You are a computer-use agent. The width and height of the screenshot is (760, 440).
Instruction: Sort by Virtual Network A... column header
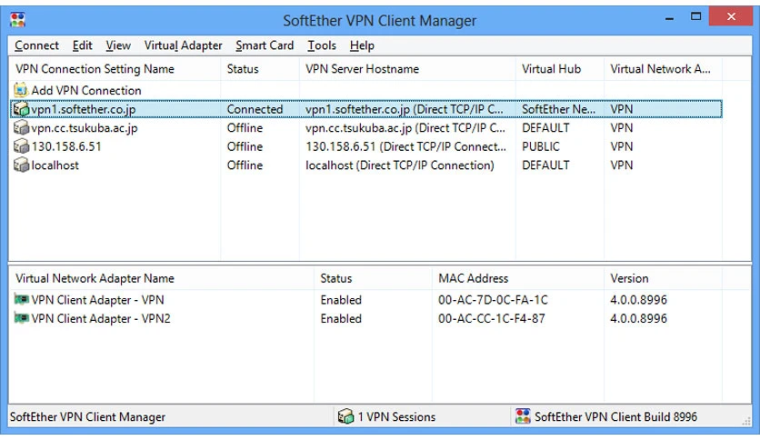[663, 69]
